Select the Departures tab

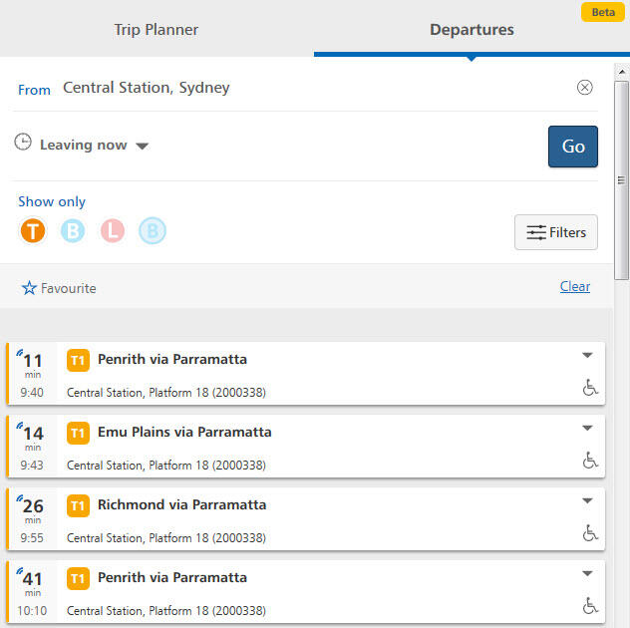472,29
